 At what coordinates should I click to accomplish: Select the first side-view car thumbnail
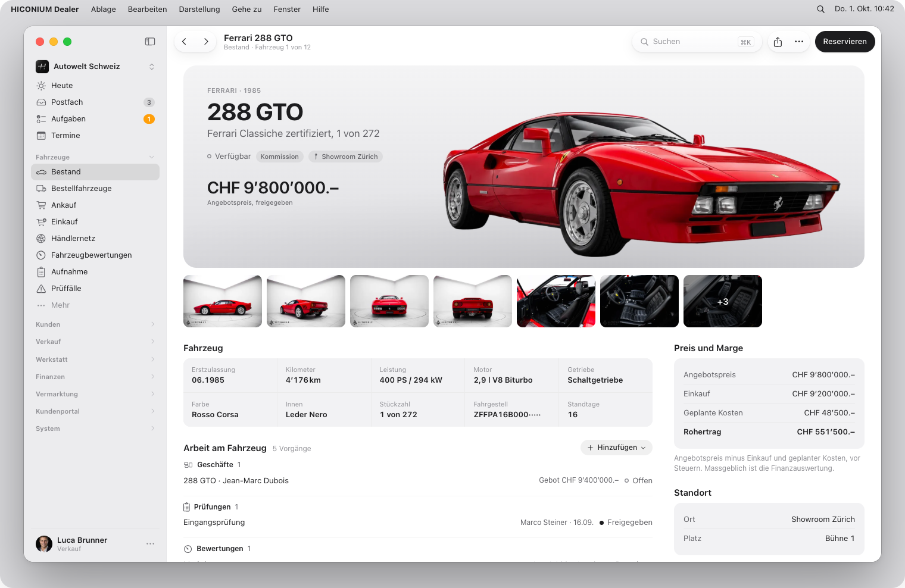click(223, 301)
